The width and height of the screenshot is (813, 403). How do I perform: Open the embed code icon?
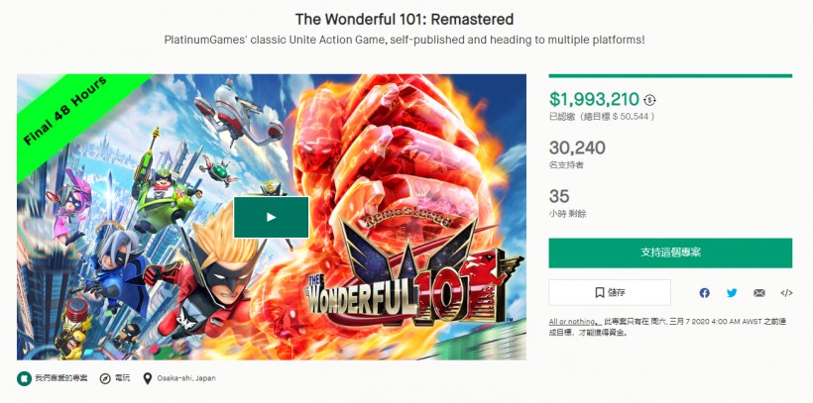coord(786,293)
